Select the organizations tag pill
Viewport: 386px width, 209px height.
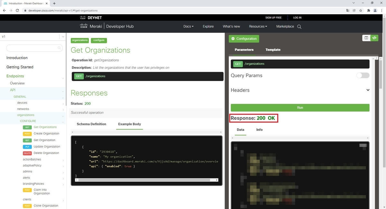point(80,40)
